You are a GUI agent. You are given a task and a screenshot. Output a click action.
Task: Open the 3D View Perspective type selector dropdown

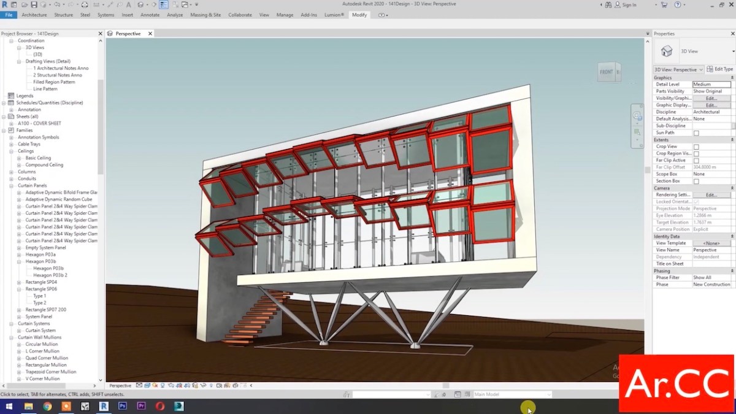pyautogui.click(x=678, y=69)
